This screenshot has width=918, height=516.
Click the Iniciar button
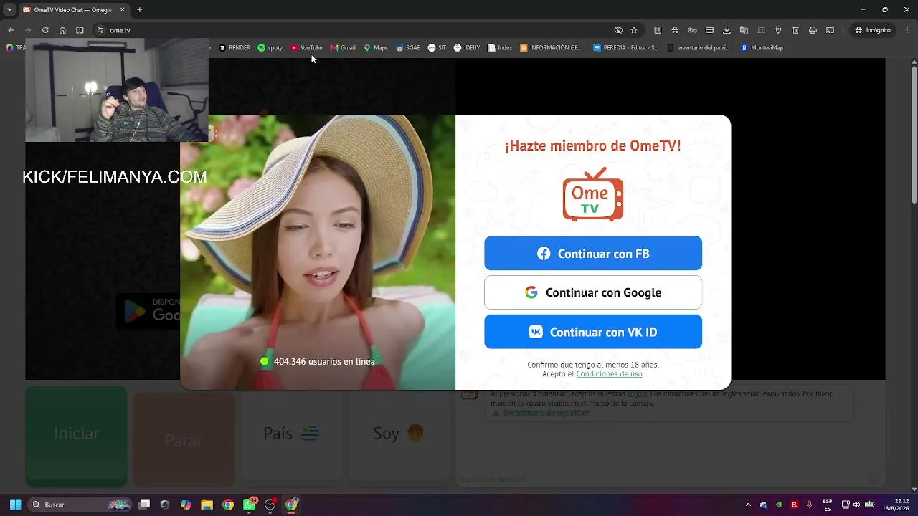tap(76, 434)
